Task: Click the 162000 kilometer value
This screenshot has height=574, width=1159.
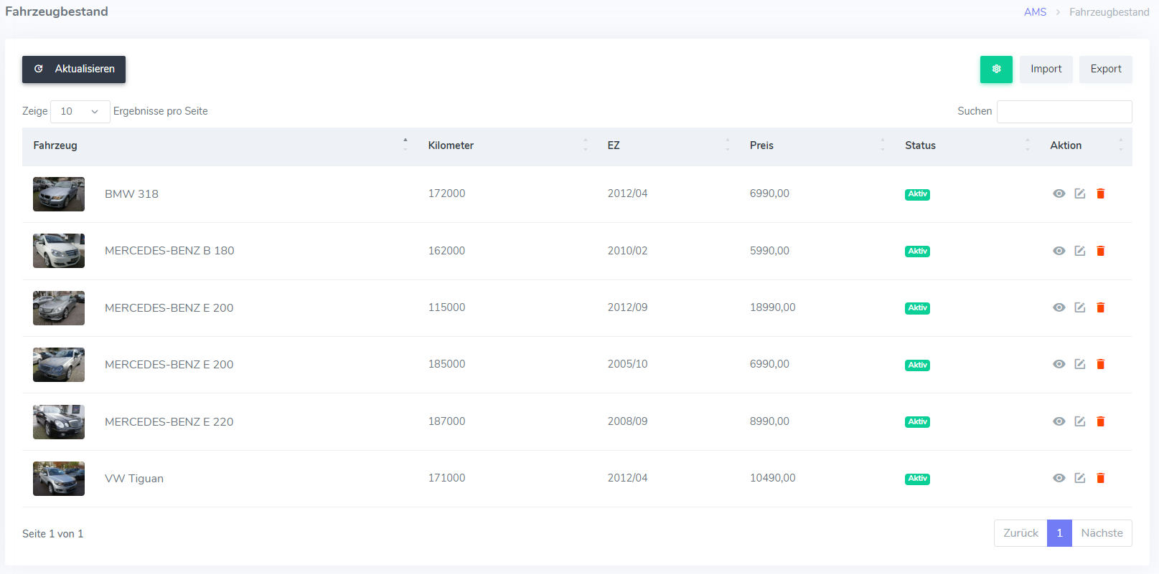Action: click(x=446, y=251)
